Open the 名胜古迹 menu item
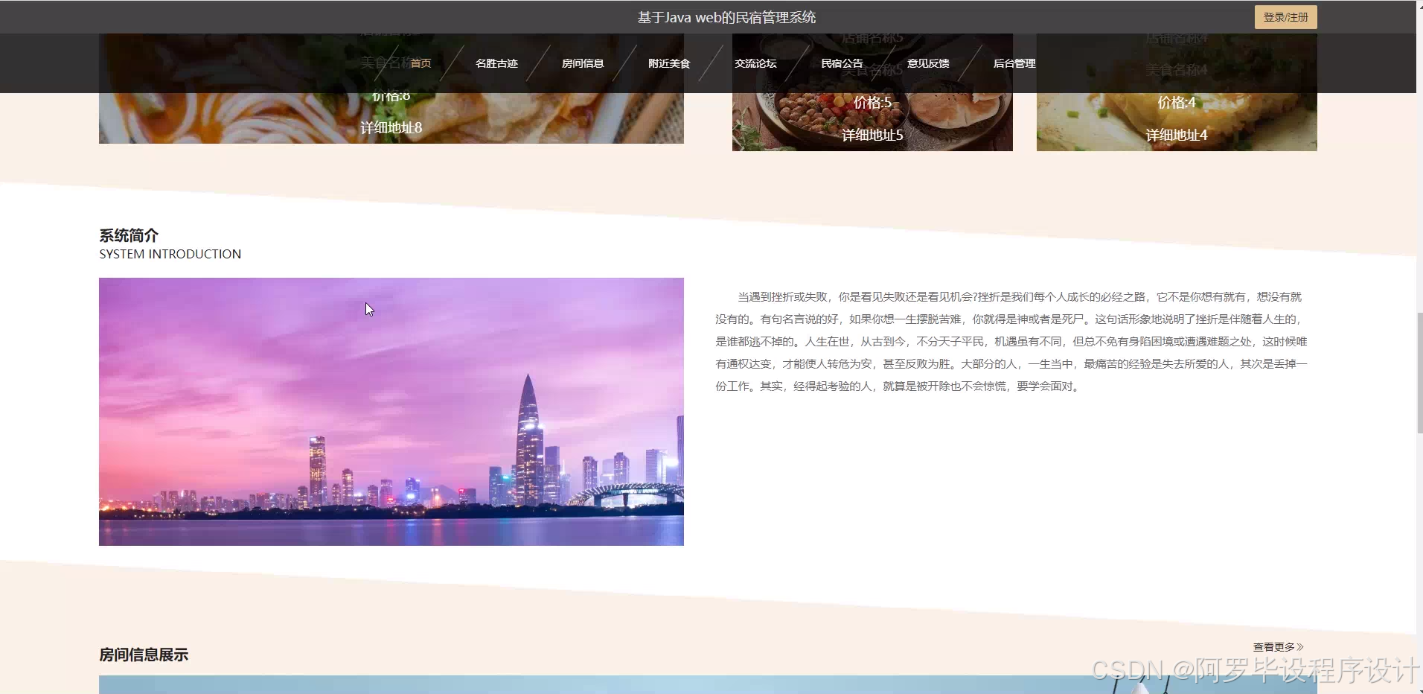1423x694 pixels. click(496, 63)
